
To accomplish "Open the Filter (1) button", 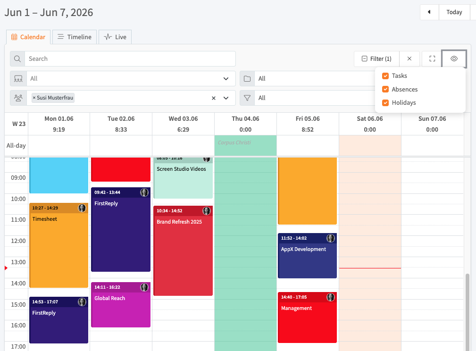I will click(376, 58).
